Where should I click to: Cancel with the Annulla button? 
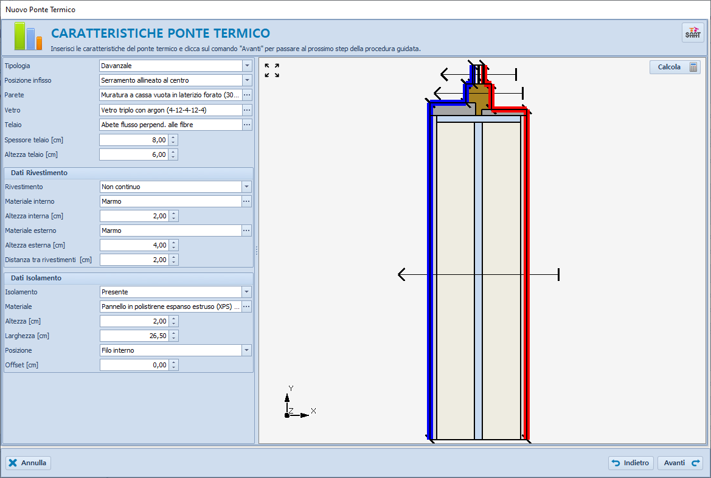(28, 463)
